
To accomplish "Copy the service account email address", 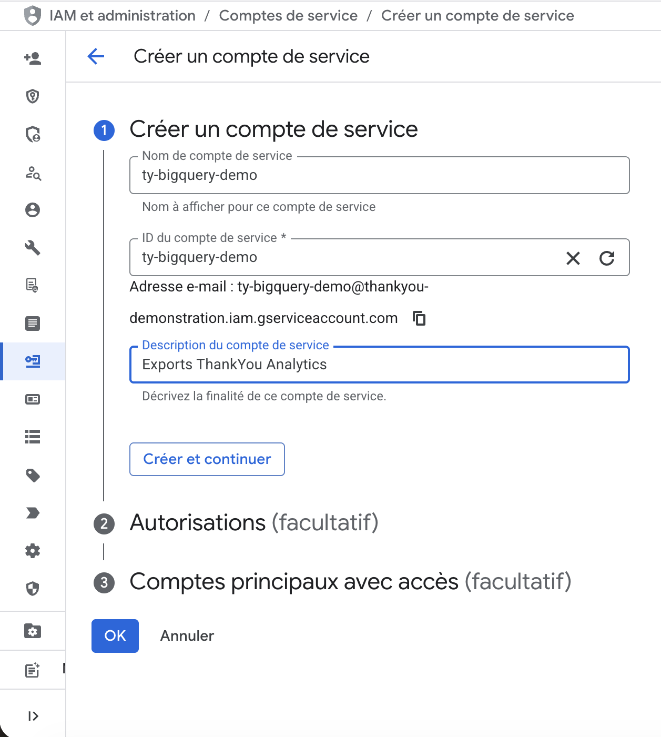I will pos(419,318).
